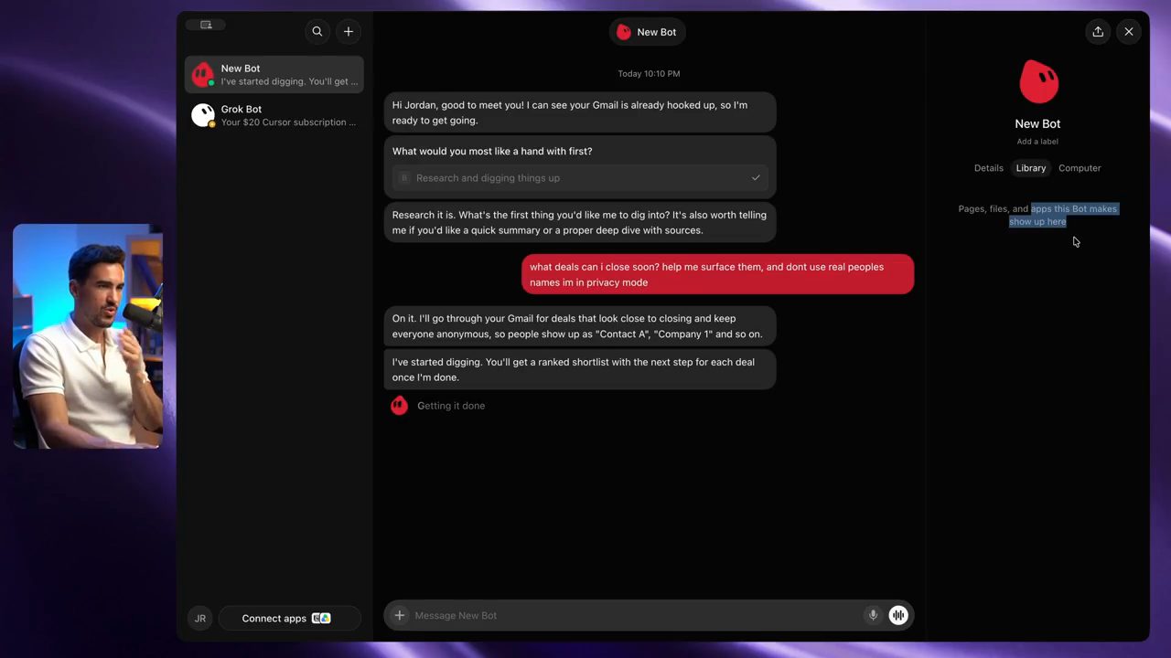Image resolution: width=1171 pixels, height=658 pixels.
Task: Click the New Bot avatar in sidebar list
Action: [x=203, y=74]
